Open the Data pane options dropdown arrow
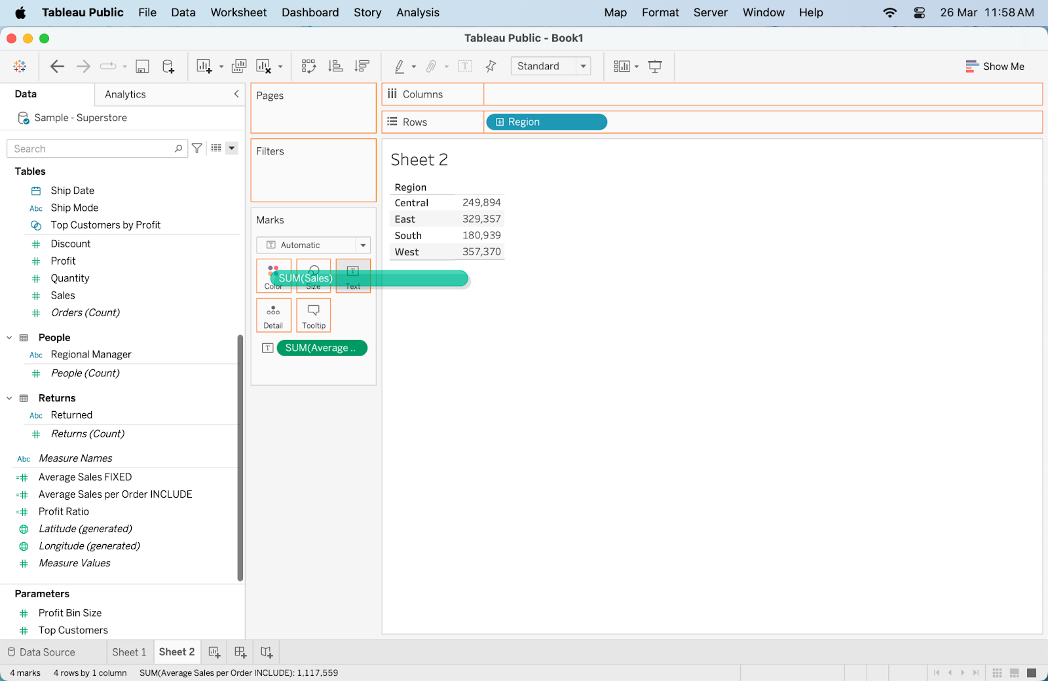 pos(232,149)
